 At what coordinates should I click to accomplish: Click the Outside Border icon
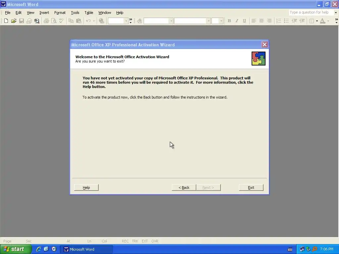[312, 21]
